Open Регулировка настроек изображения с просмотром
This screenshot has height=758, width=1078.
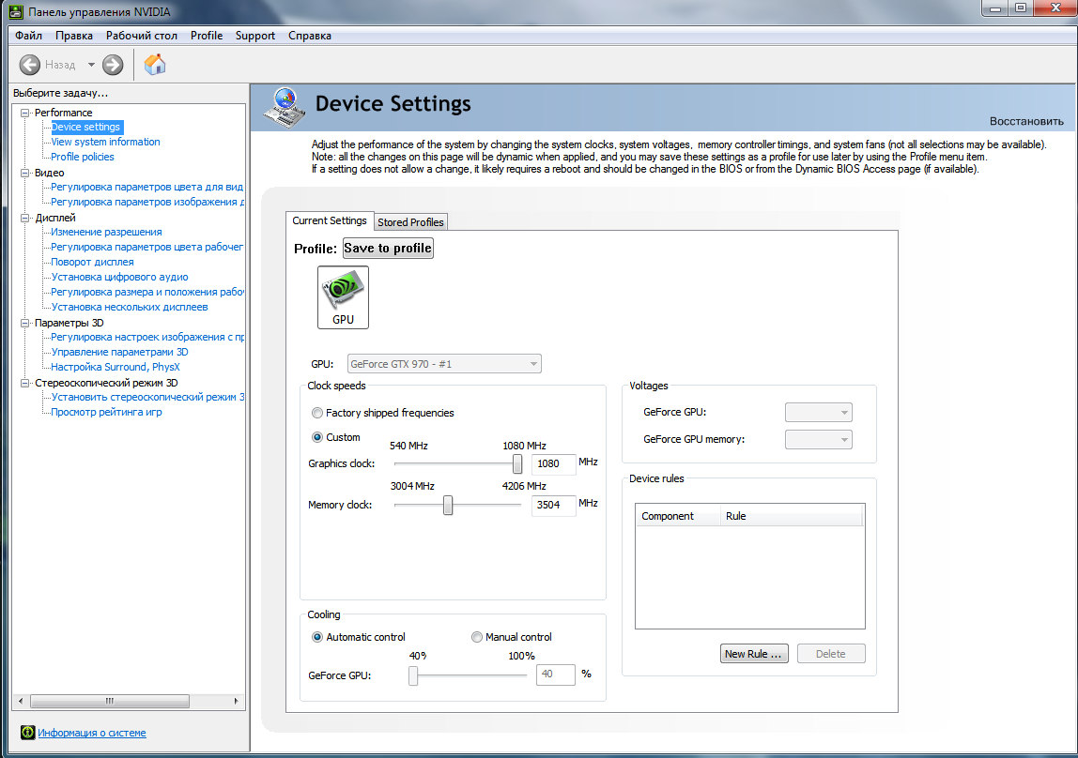click(147, 337)
